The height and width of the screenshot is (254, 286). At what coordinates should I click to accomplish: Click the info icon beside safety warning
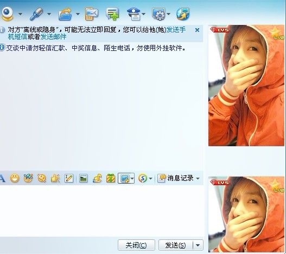coord(2,48)
